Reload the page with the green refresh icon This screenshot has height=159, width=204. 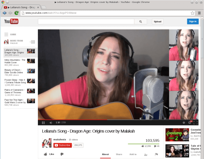coord(16,13)
